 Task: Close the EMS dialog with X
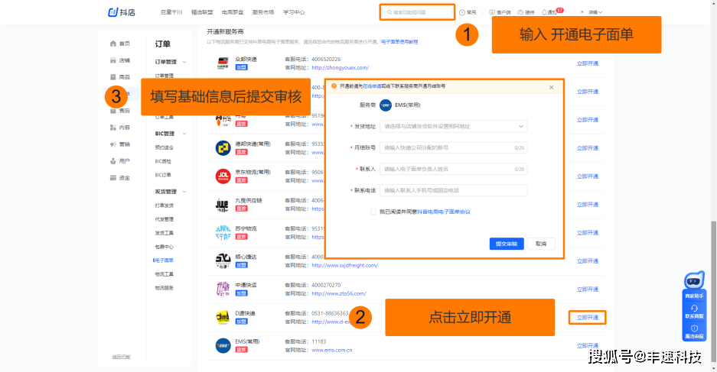tap(551, 87)
